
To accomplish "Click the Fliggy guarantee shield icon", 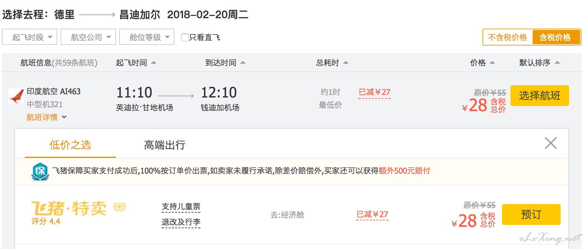I will [x=40, y=171].
